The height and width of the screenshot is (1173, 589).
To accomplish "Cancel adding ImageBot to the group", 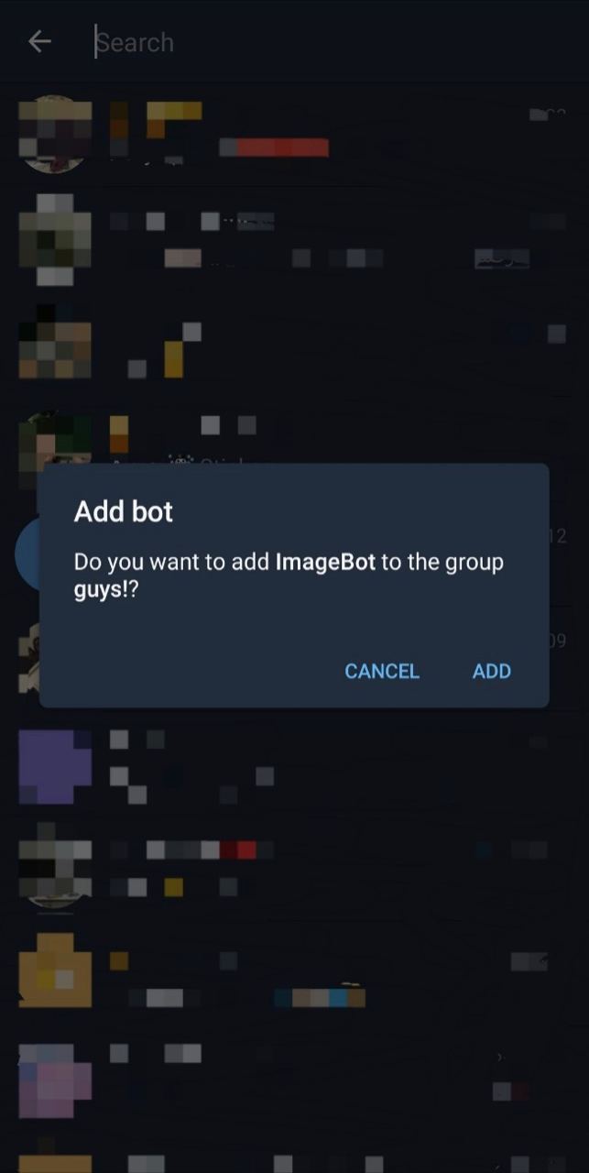I will (382, 671).
